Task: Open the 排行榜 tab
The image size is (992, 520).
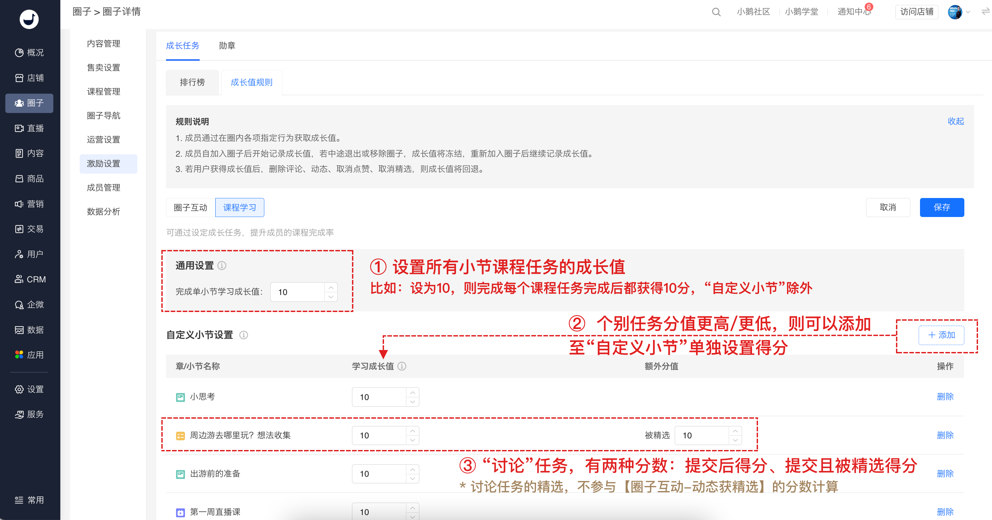Action: [x=192, y=82]
